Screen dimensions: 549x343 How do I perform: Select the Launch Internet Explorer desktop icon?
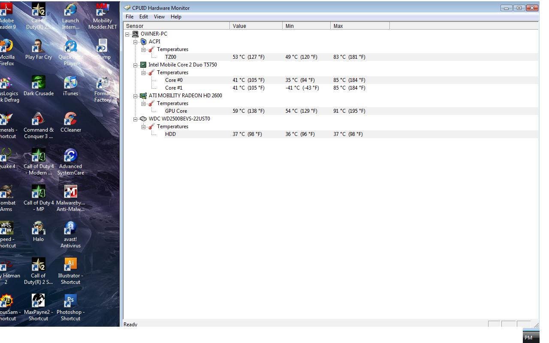(x=71, y=16)
